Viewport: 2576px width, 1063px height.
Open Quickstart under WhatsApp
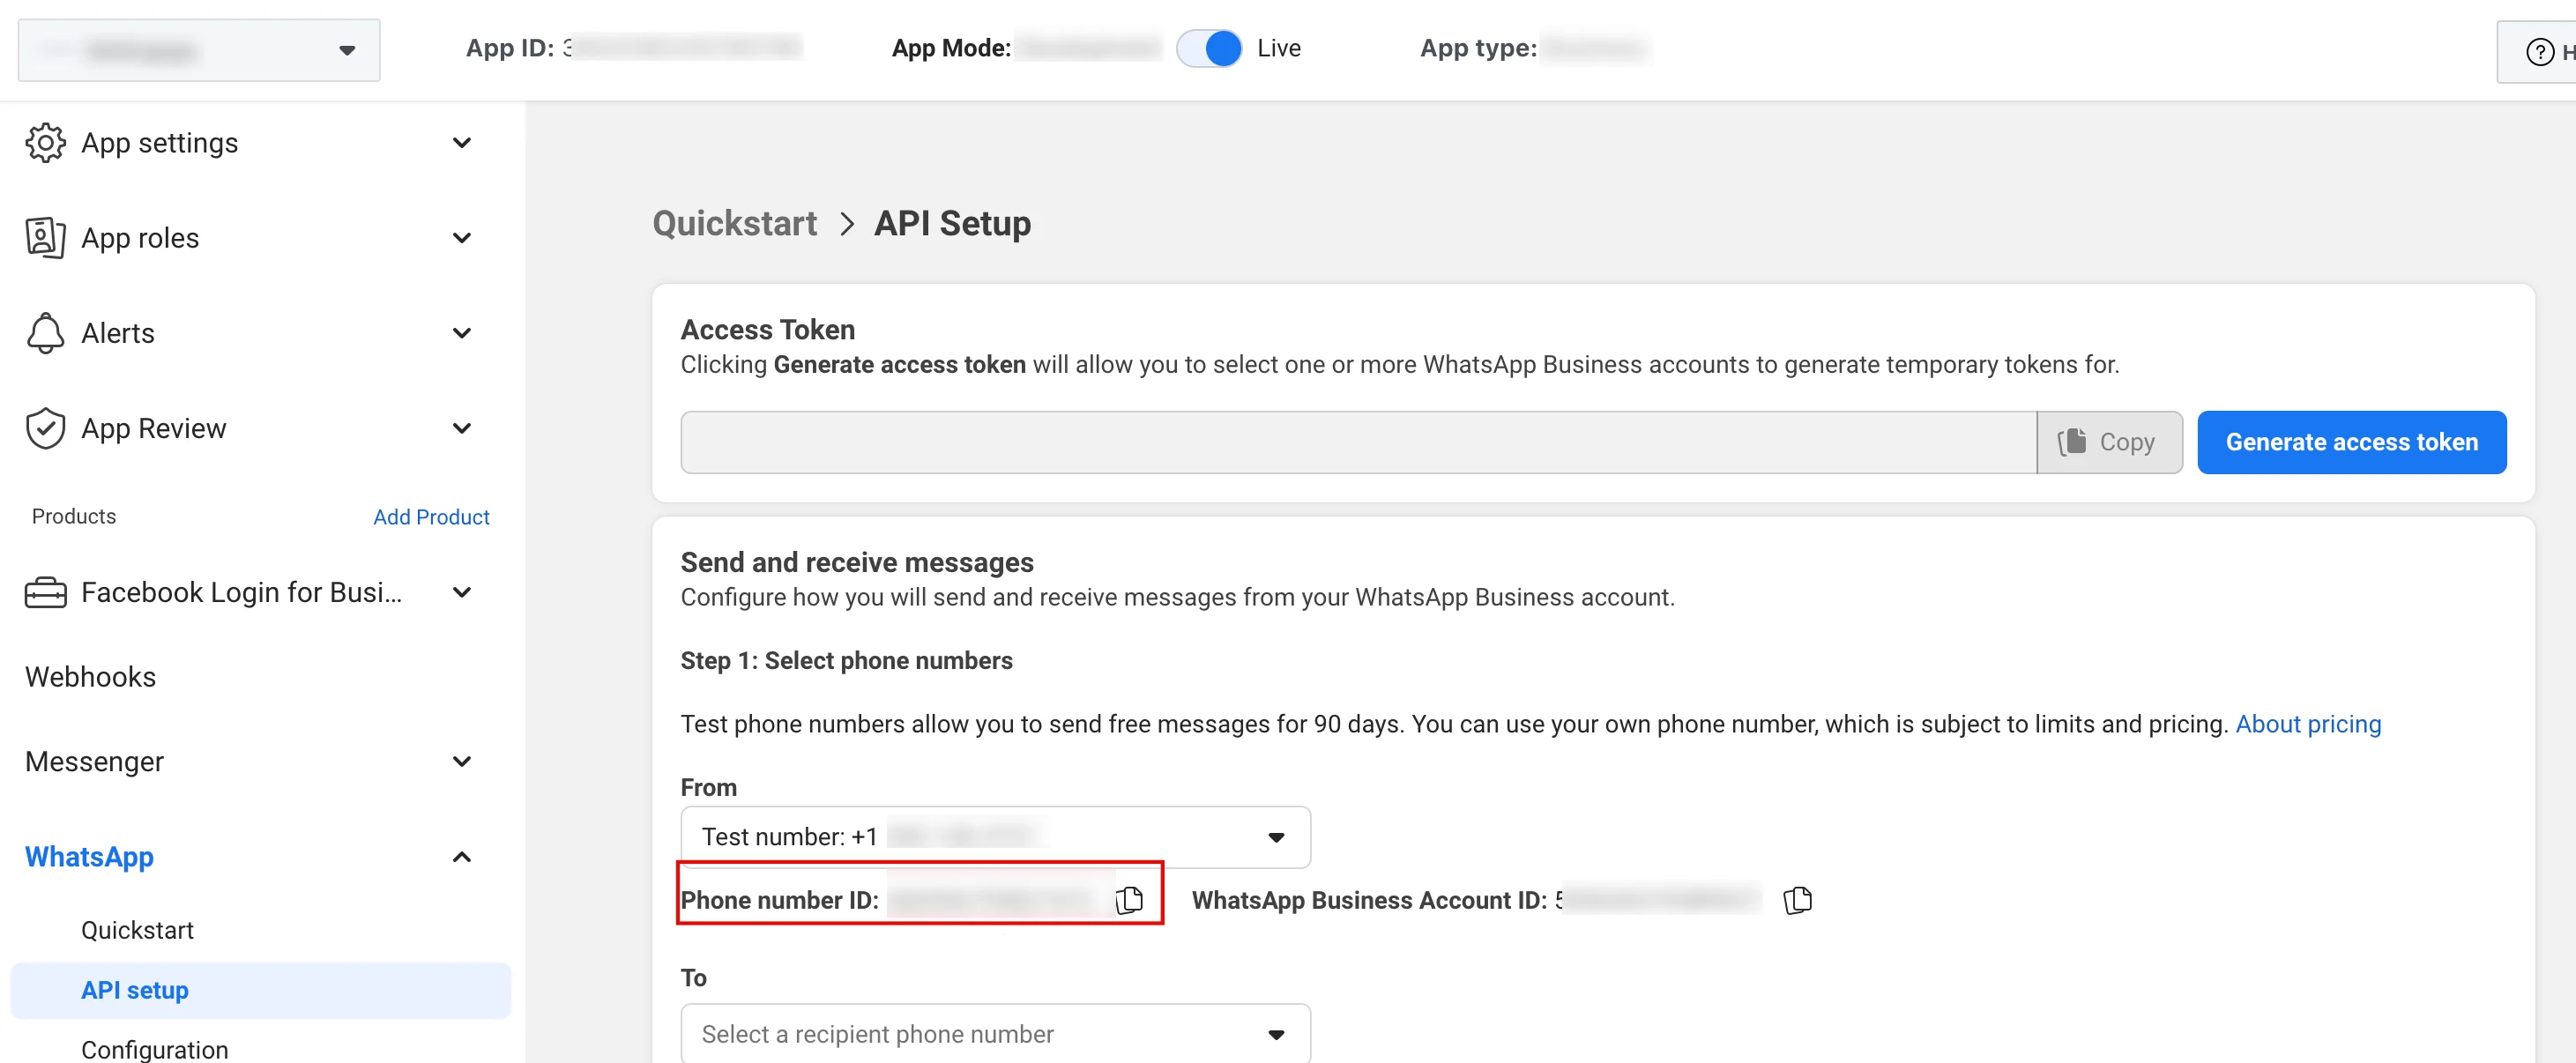point(137,930)
